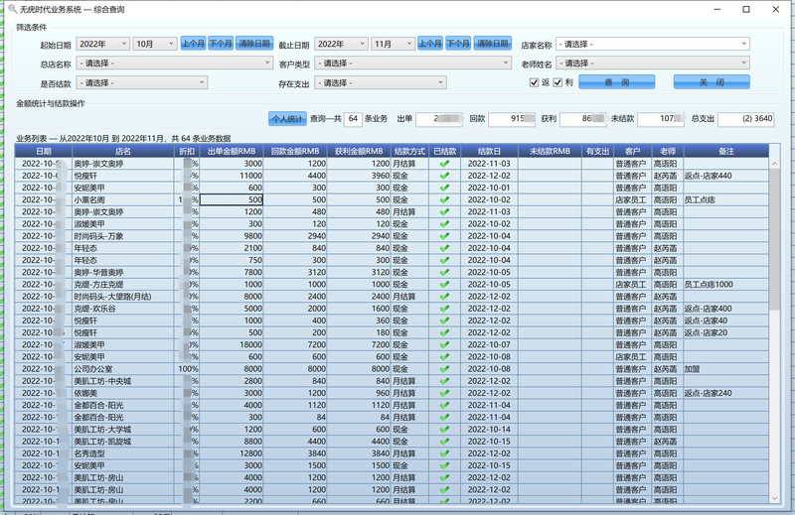The width and height of the screenshot is (795, 515).
Task: Click the paid checkmark in 时尚码头-大望路(月结) row
Action: [x=444, y=297]
